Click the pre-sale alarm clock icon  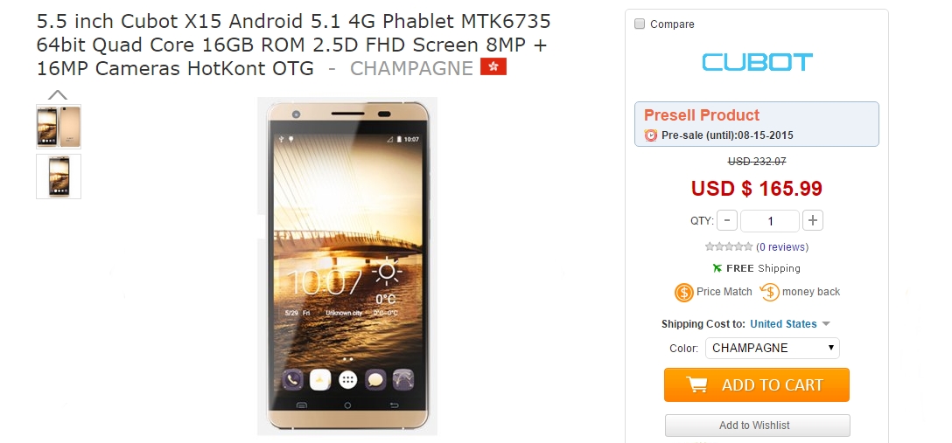pos(651,135)
